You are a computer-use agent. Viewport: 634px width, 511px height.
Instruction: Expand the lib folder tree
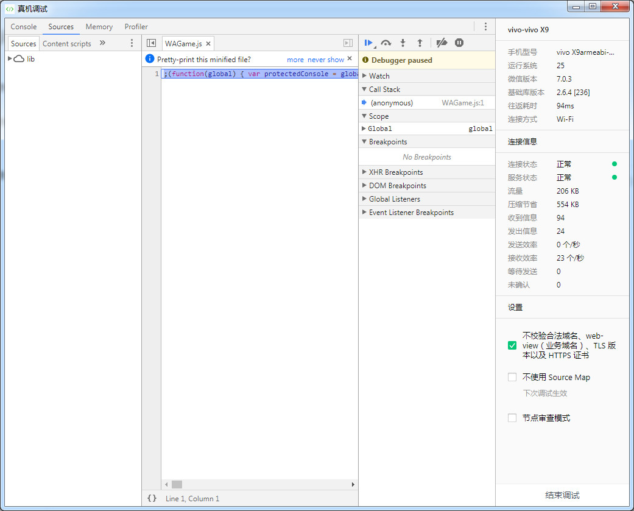click(x=10, y=59)
